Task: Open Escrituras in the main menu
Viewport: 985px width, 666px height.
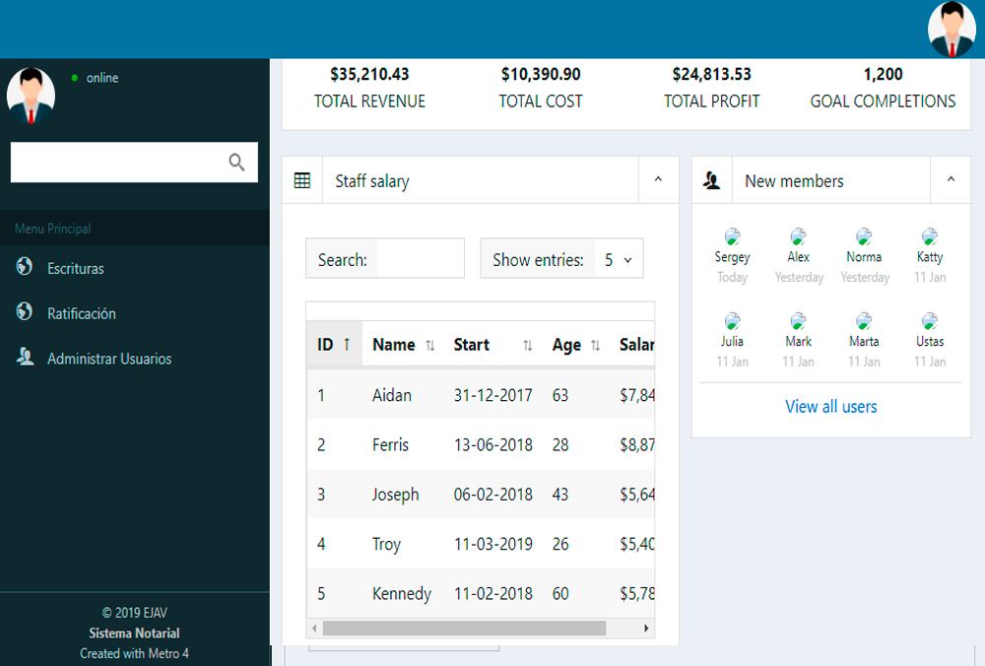Action: 75,268
